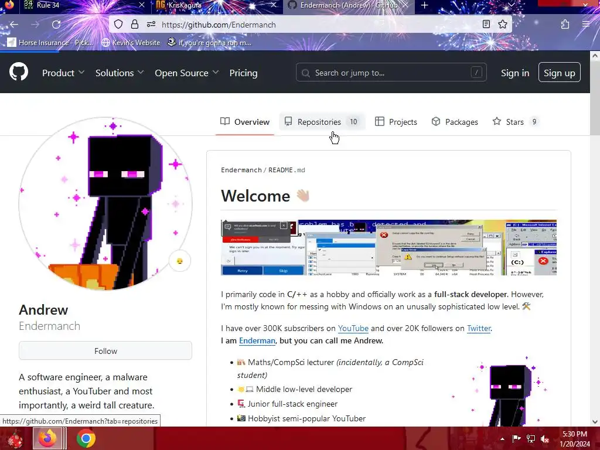Click the browser forward arrow
The height and width of the screenshot is (450, 600).
[x=35, y=25]
